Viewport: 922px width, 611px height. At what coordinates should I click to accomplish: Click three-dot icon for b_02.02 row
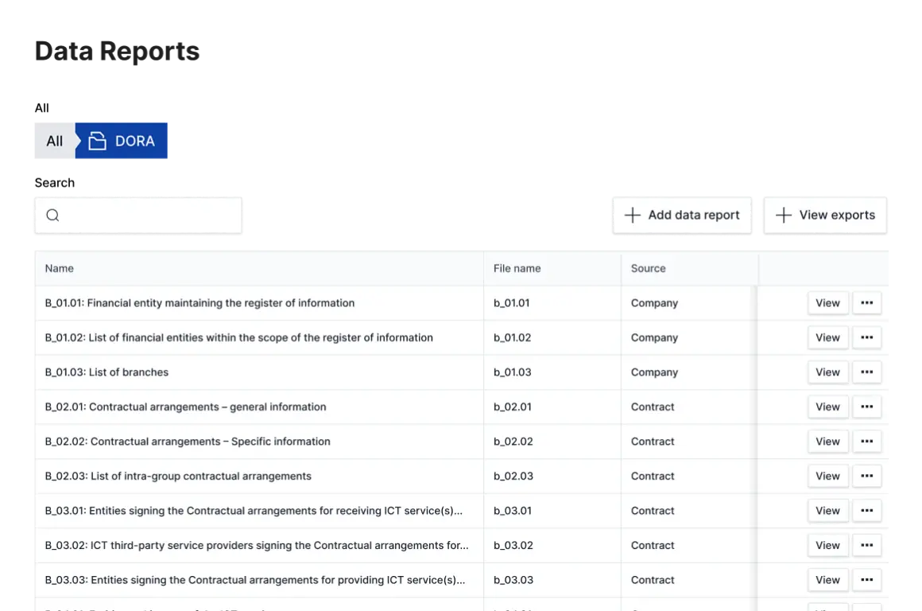[866, 442]
